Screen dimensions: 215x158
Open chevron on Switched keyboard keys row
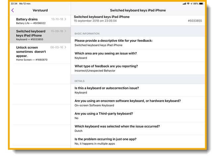(65, 31)
